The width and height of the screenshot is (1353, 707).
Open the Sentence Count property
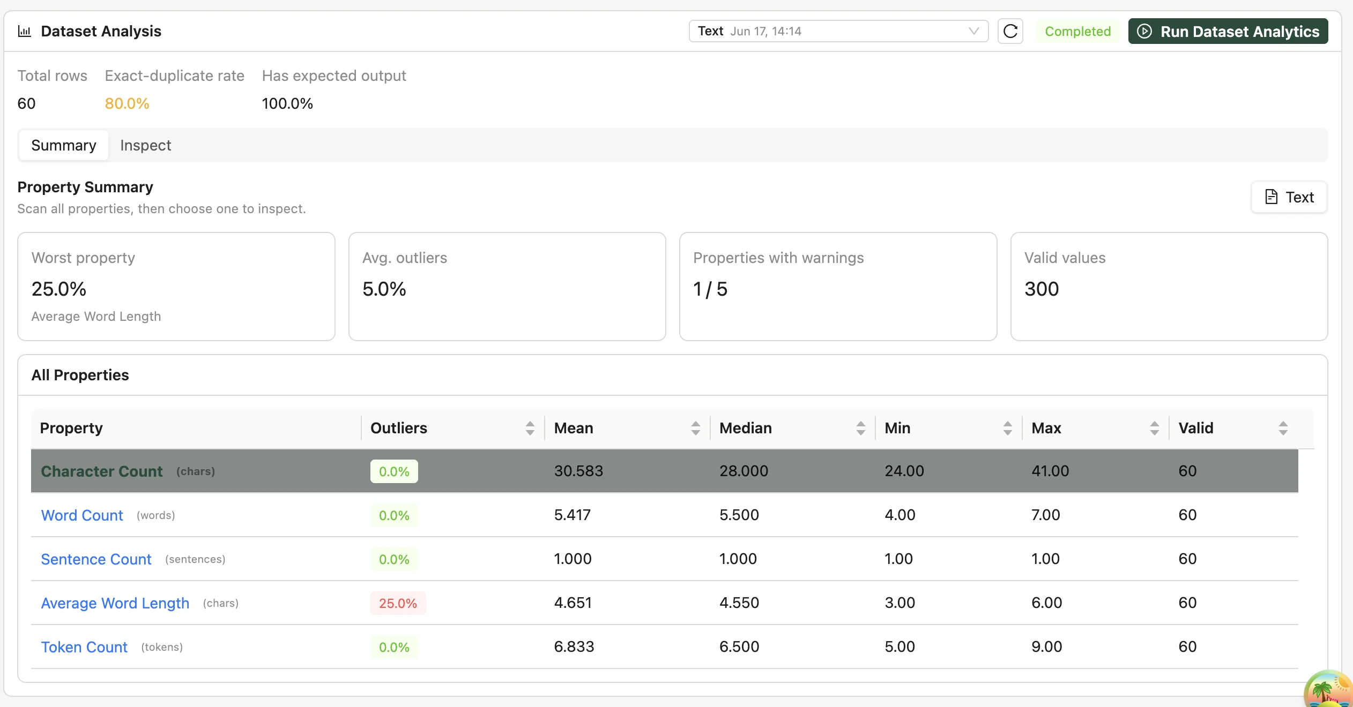pyautogui.click(x=96, y=559)
